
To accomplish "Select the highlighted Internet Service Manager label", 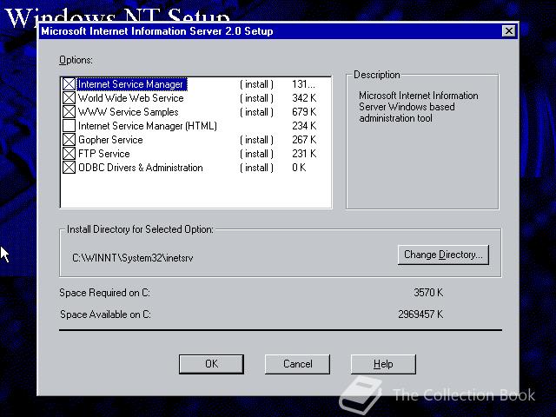I will (x=131, y=84).
